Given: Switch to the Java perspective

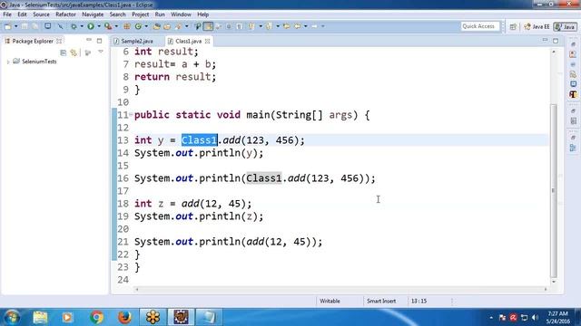Looking at the screenshot, I should click(x=565, y=26).
